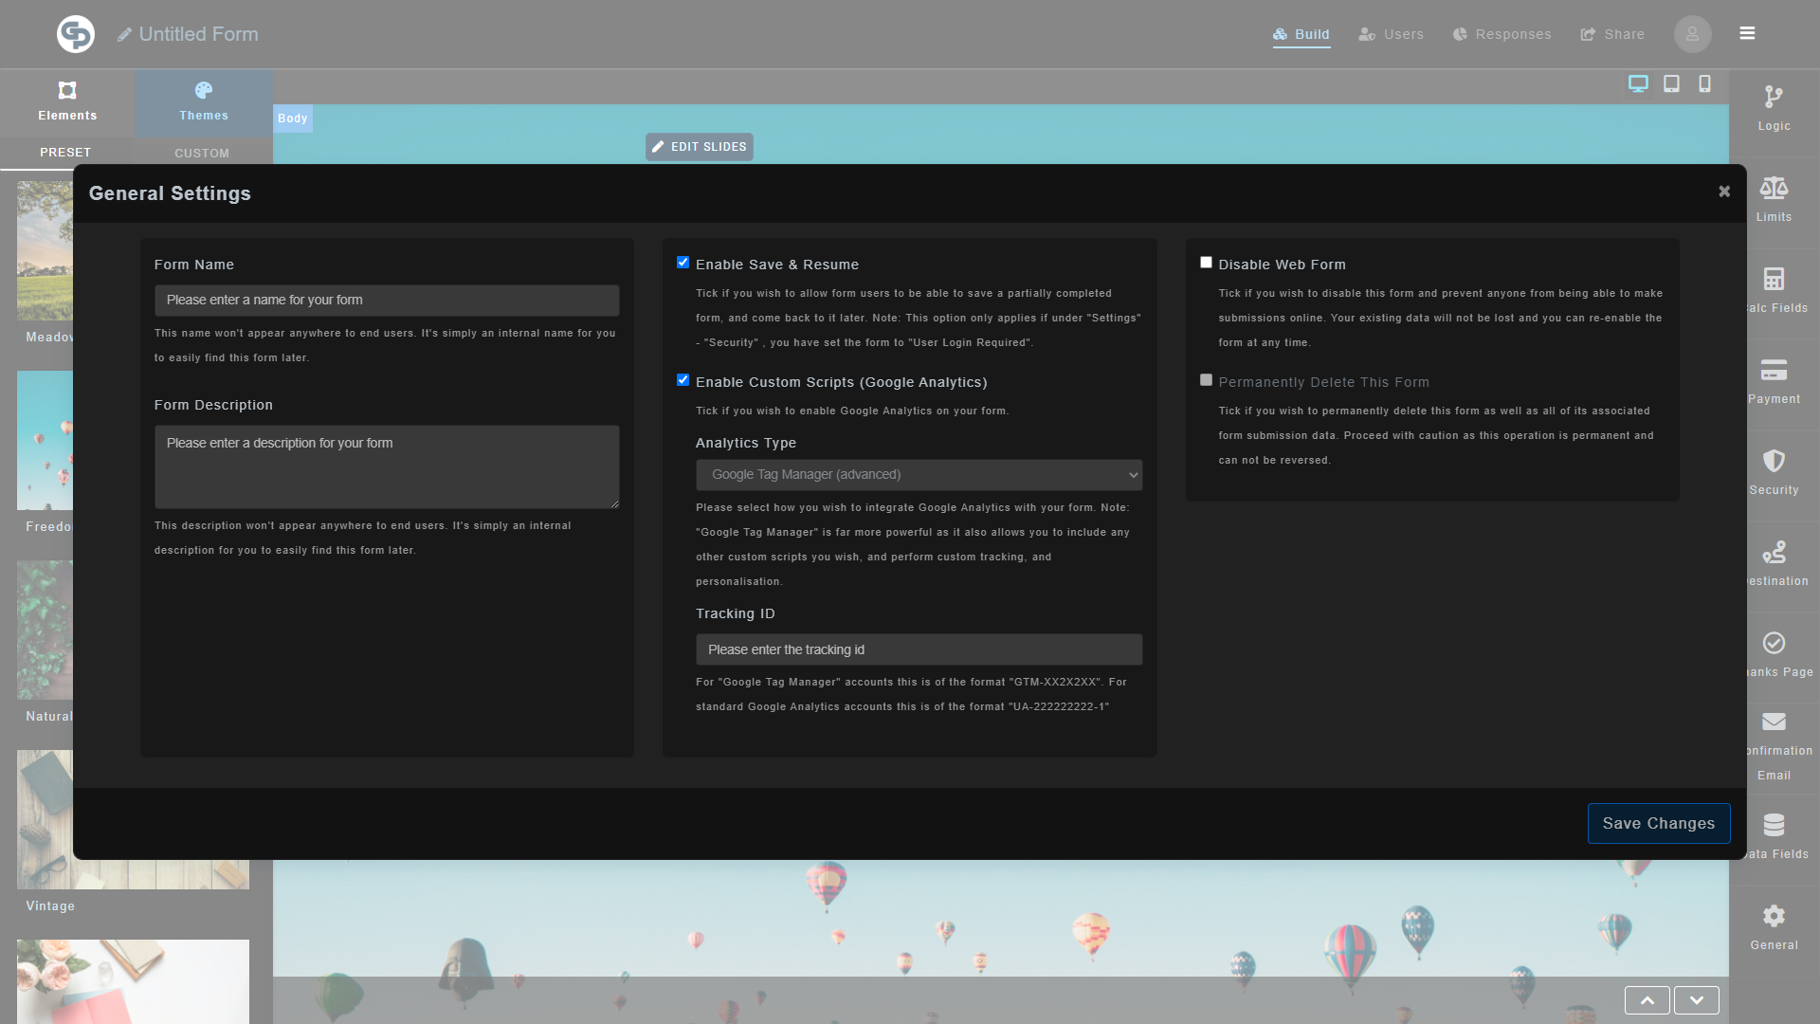Open the hamburger menu icon
Image resolution: width=1820 pixels, height=1024 pixels.
coord(1747,33)
